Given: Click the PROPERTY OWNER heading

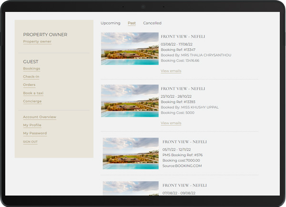Looking at the screenshot, I should tap(45, 35).
